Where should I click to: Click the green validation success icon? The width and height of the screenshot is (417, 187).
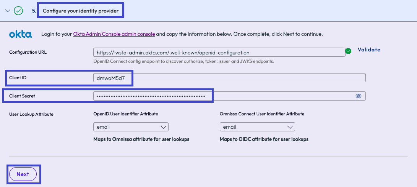click(x=348, y=51)
